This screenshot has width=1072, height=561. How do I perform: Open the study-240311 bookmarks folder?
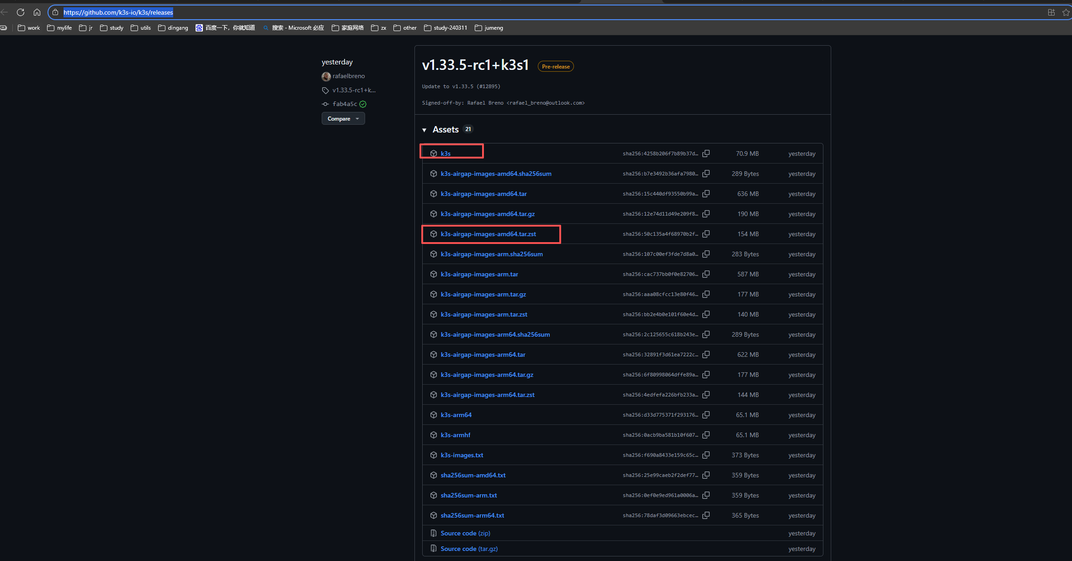(x=446, y=28)
